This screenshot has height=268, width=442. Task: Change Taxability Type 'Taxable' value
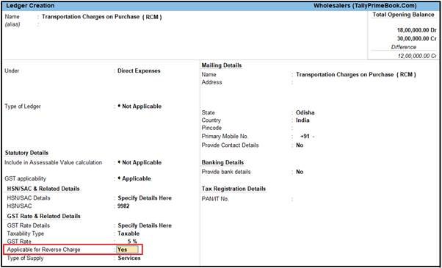[128, 233]
